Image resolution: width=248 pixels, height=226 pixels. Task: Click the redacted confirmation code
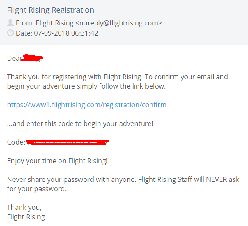tap(67, 142)
